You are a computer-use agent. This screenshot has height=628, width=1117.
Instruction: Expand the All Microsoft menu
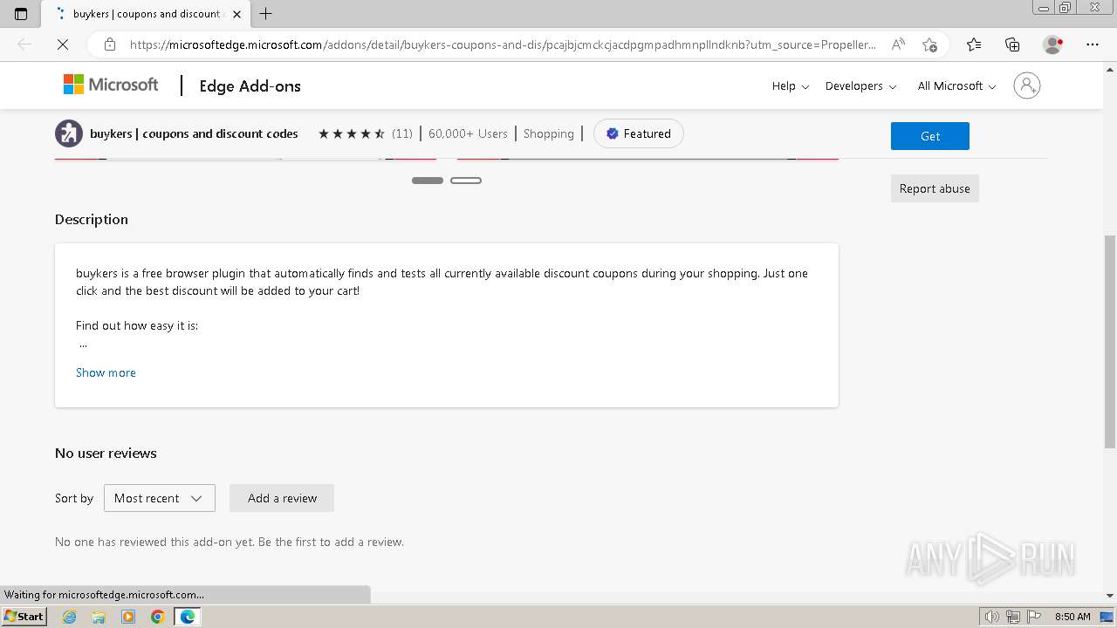[x=956, y=85]
